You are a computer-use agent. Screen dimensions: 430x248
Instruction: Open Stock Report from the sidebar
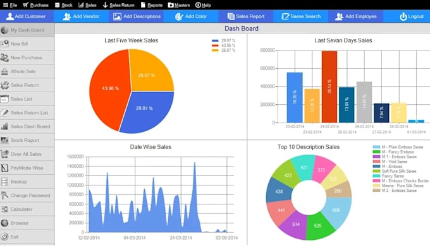pos(27,140)
